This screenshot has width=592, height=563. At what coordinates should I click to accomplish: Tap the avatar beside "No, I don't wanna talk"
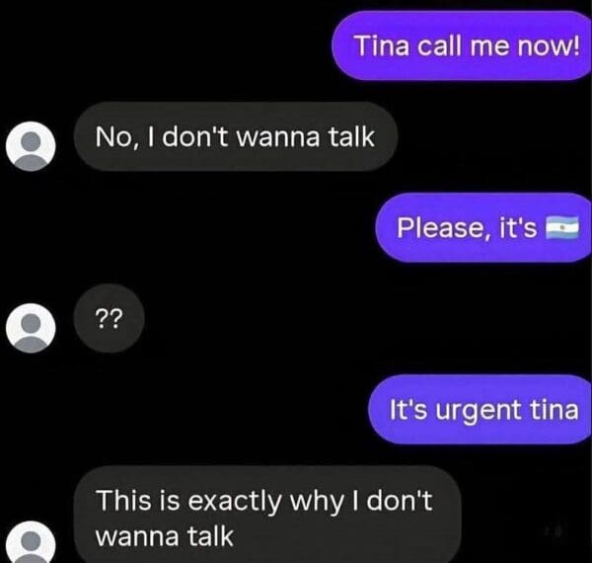[x=31, y=146]
